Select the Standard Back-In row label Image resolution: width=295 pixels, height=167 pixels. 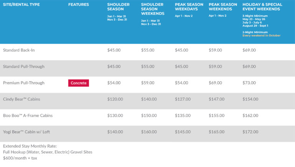tap(19, 50)
